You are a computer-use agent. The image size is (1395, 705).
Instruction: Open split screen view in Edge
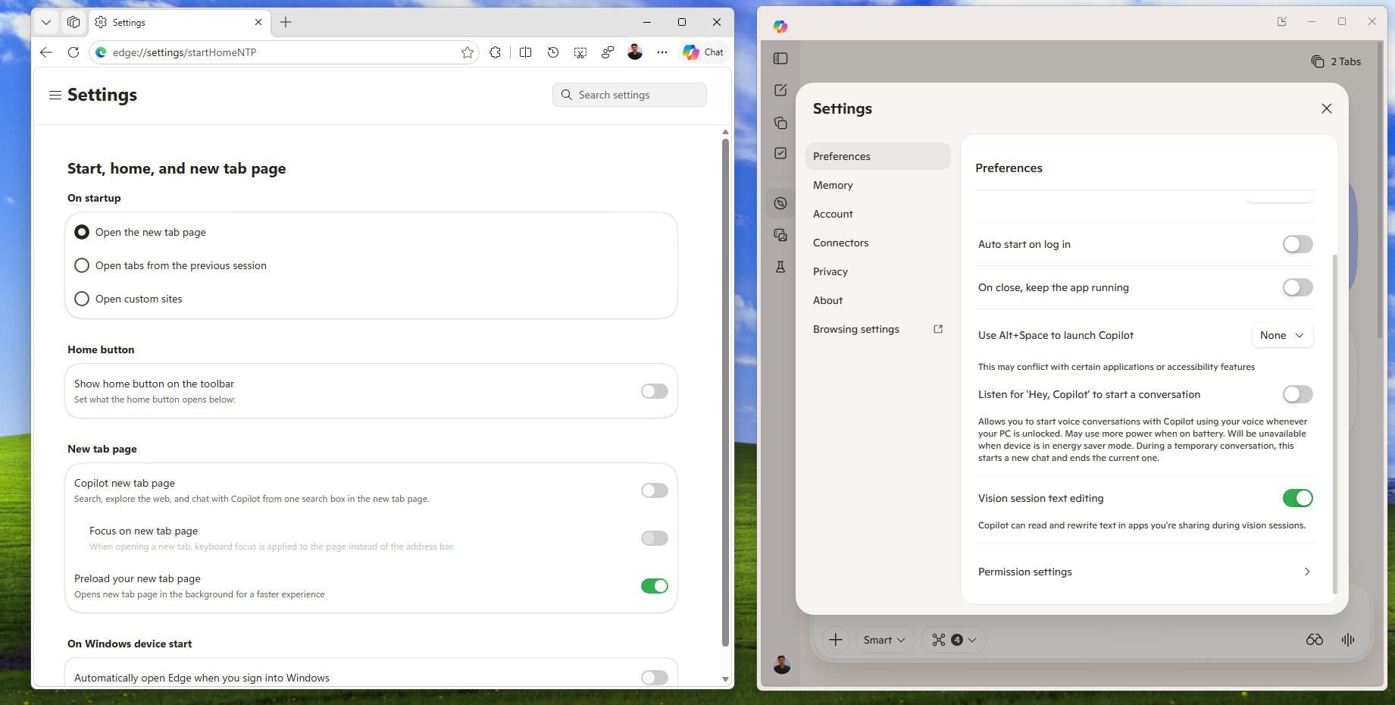coord(525,52)
